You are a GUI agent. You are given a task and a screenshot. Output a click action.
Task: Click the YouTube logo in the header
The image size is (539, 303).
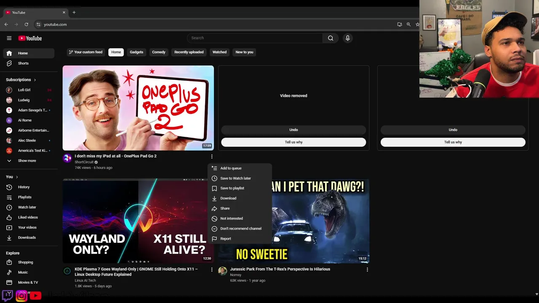point(30,38)
